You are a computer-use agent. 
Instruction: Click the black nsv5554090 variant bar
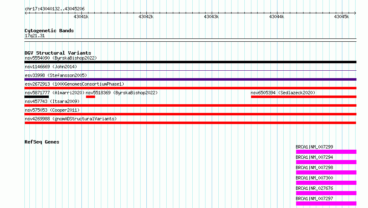190,62
